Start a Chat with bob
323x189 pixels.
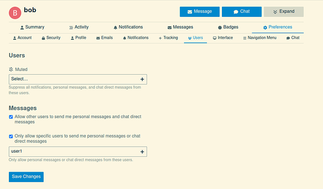(242, 12)
